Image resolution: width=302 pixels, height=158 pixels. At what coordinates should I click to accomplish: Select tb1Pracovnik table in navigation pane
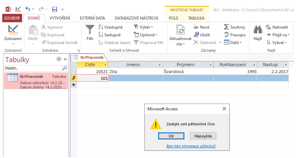[36, 81]
